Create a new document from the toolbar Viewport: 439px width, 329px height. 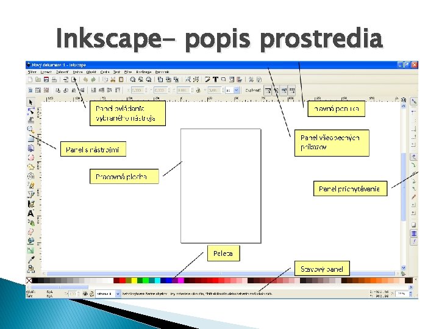click(30, 80)
